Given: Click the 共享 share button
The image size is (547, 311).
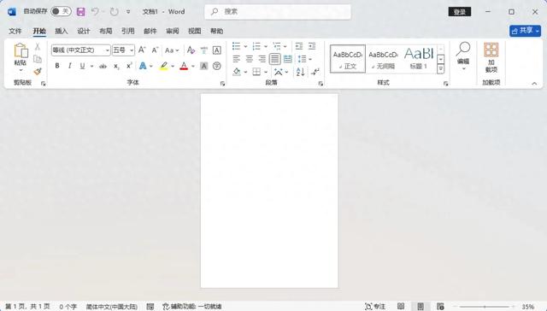Looking at the screenshot, I should (525, 31).
